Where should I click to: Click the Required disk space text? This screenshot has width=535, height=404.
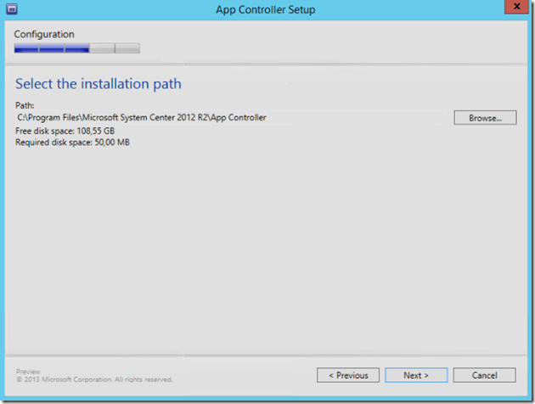pos(72,143)
